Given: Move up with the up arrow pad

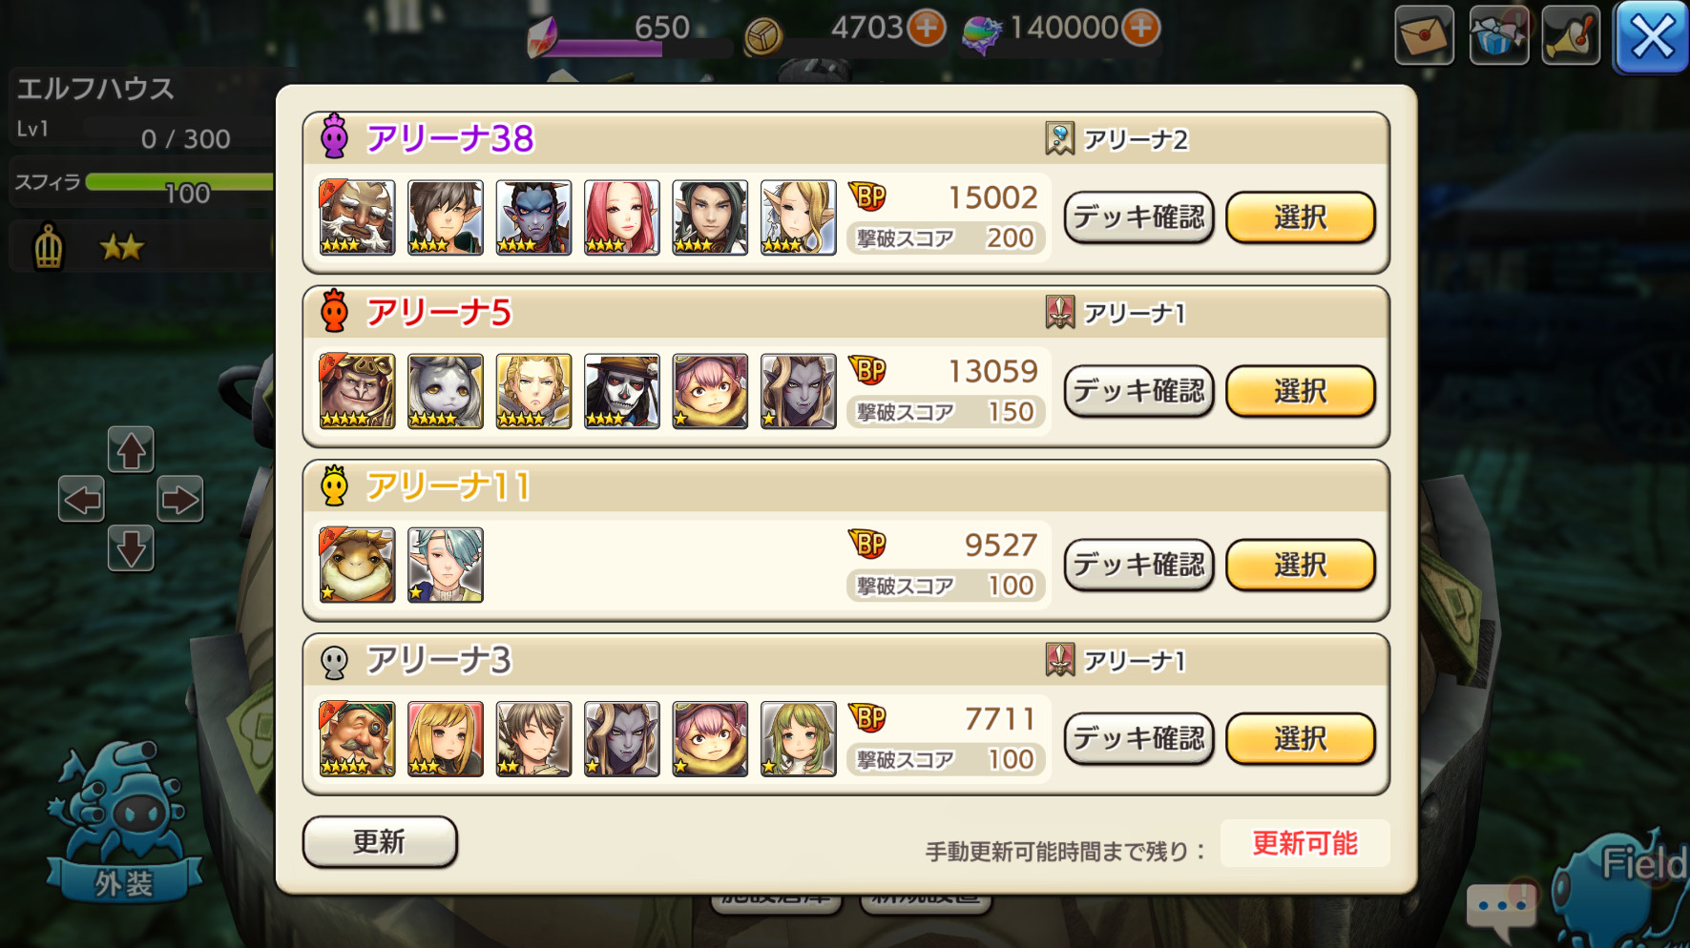Looking at the screenshot, I should tap(131, 450).
